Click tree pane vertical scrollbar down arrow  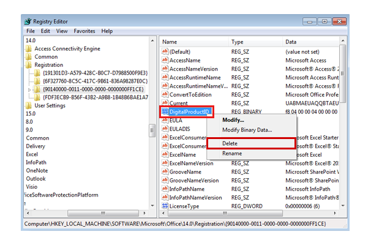152,205
